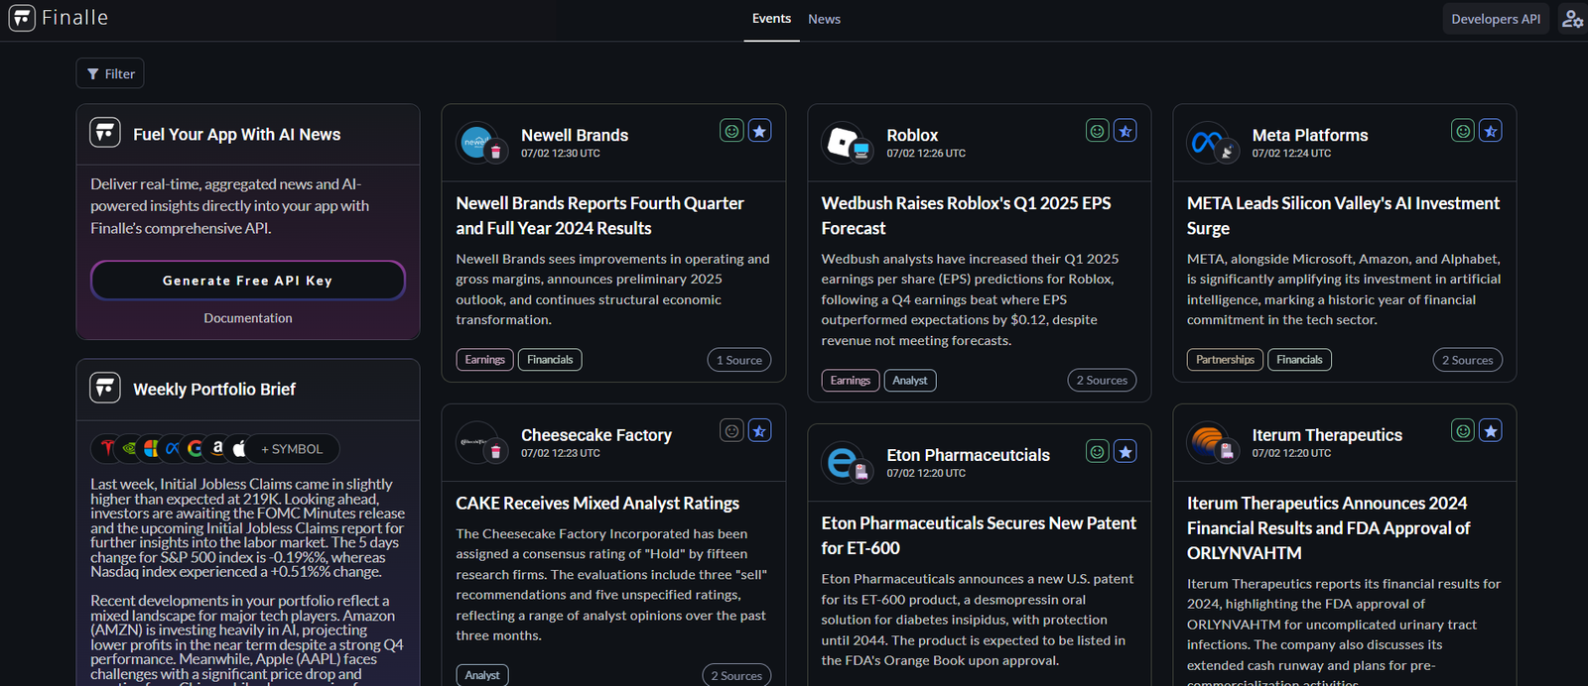
Task: Click the sentiment smiley on Newell Brands card
Action: tap(731, 131)
